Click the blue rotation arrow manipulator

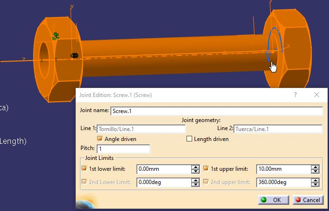coord(274,44)
